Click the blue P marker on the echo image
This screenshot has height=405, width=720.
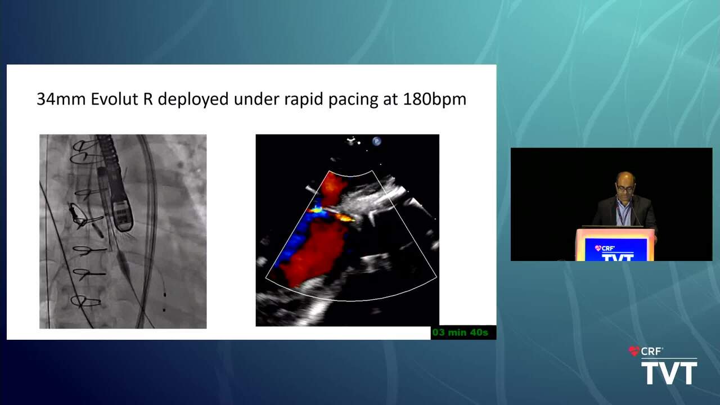click(x=377, y=141)
